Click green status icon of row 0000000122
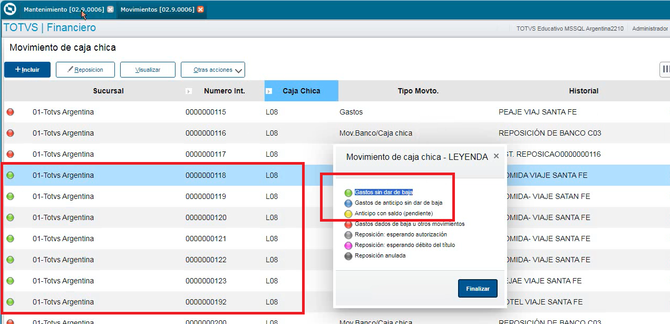Screen dimensions: 670x324 (x=10, y=260)
